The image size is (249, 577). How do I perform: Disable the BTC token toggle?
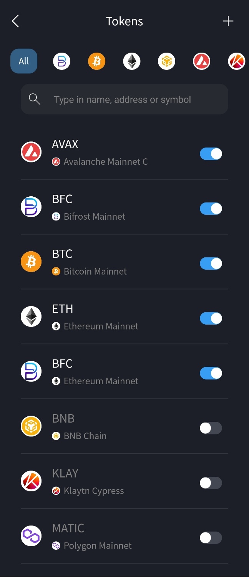pos(211,264)
